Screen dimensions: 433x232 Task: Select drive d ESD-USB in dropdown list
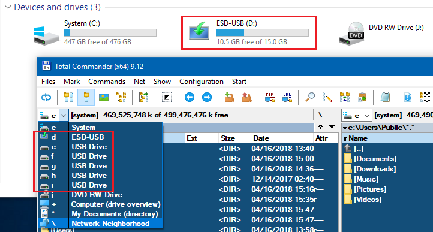(x=100, y=137)
